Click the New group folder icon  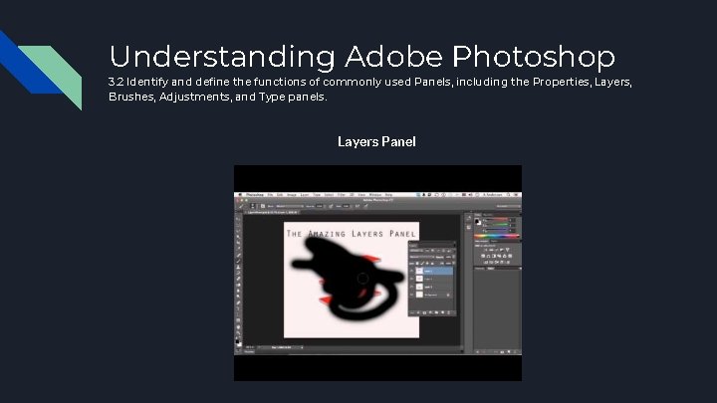436,312
